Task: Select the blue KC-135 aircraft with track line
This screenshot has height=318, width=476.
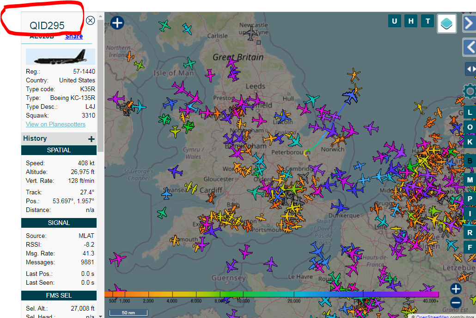Action: point(350,97)
